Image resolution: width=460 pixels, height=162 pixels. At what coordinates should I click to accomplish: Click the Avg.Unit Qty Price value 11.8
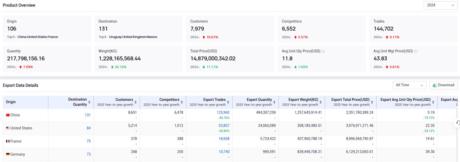287,59
